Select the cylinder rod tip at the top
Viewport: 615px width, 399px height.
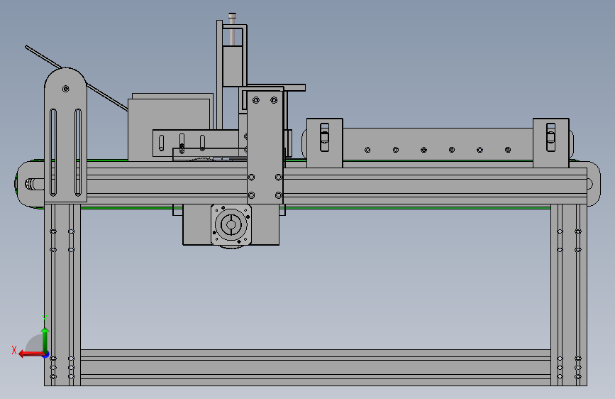click(x=232, y=16)
